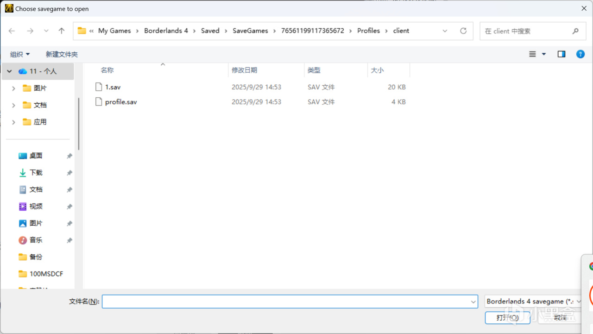Jump to the 76561199117365672 breadcrumb
Image resolution: width=593 pixels, height=334 pixels.
313,31
